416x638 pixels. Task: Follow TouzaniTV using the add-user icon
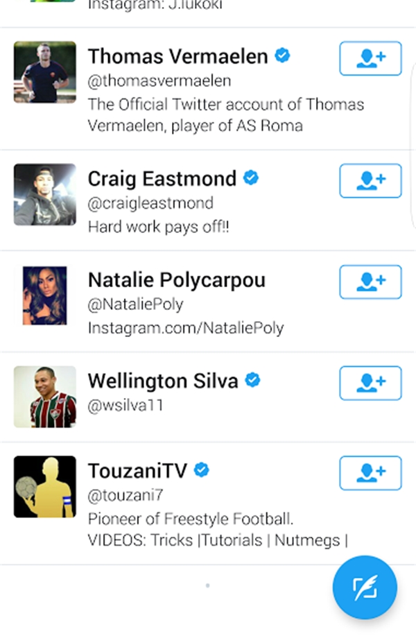(370, 473)
